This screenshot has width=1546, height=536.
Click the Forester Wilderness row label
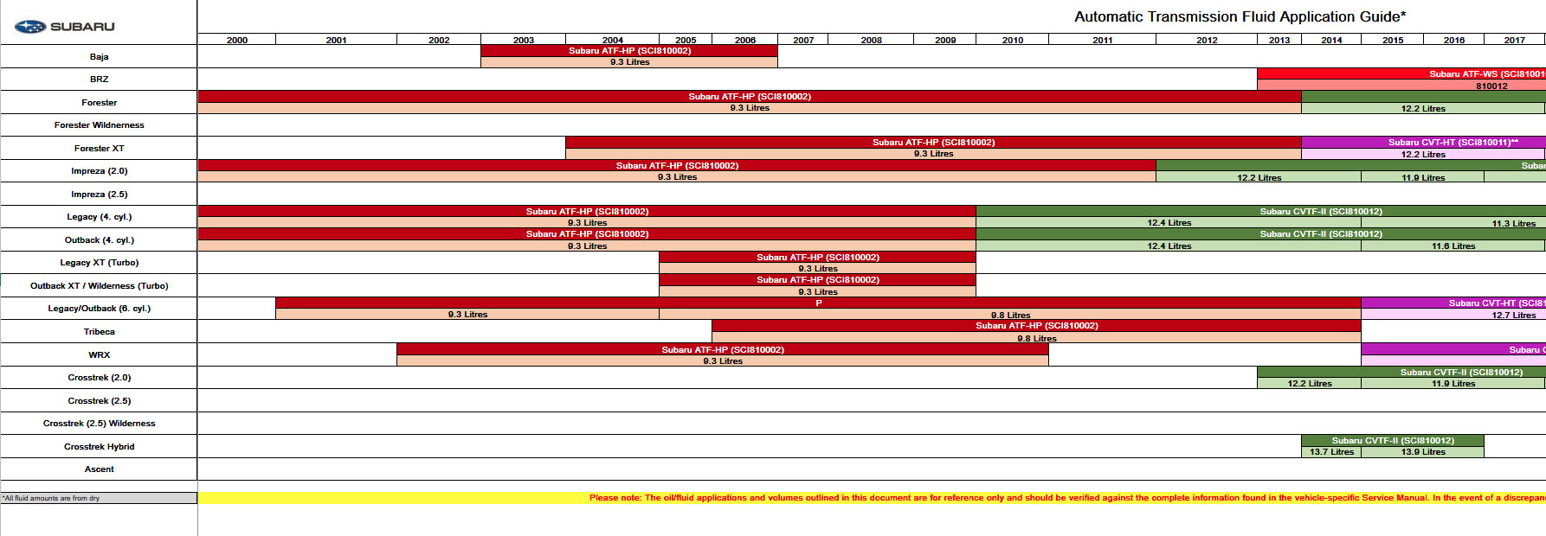tap(99, 124)
